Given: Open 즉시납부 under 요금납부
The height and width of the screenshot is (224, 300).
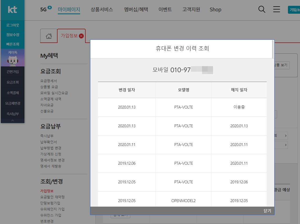Looking at the screenshot, I should (47, 136).
